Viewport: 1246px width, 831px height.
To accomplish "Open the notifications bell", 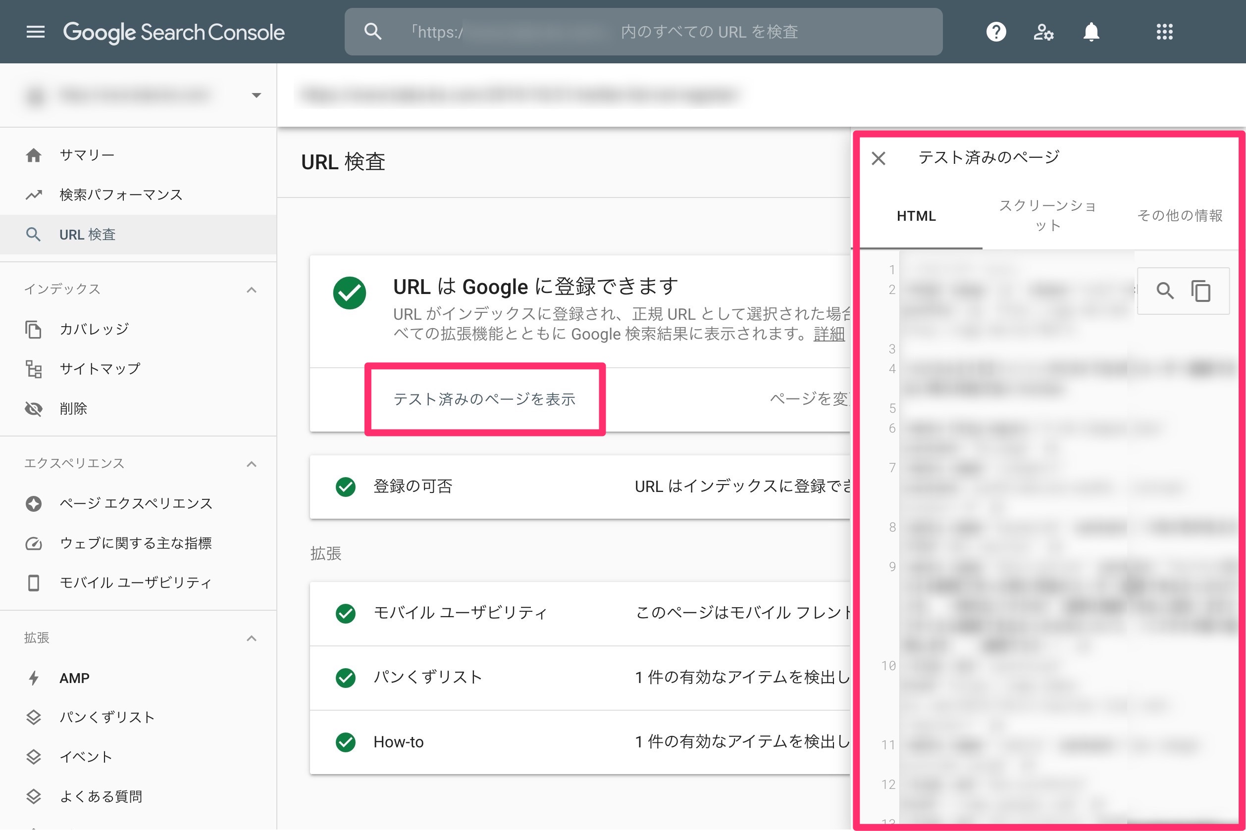I will click(1091, 32).
